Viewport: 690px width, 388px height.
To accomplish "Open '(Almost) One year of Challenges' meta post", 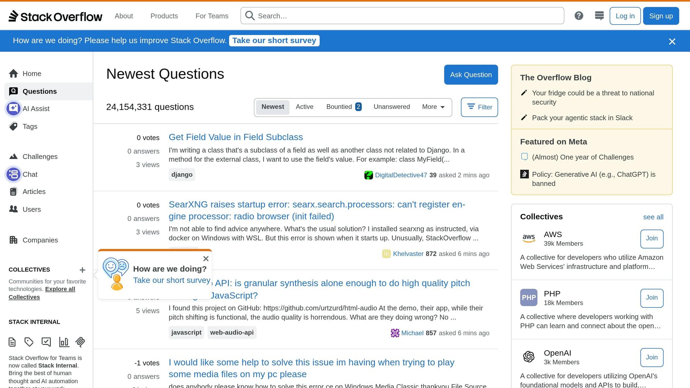I will [583, 157].
